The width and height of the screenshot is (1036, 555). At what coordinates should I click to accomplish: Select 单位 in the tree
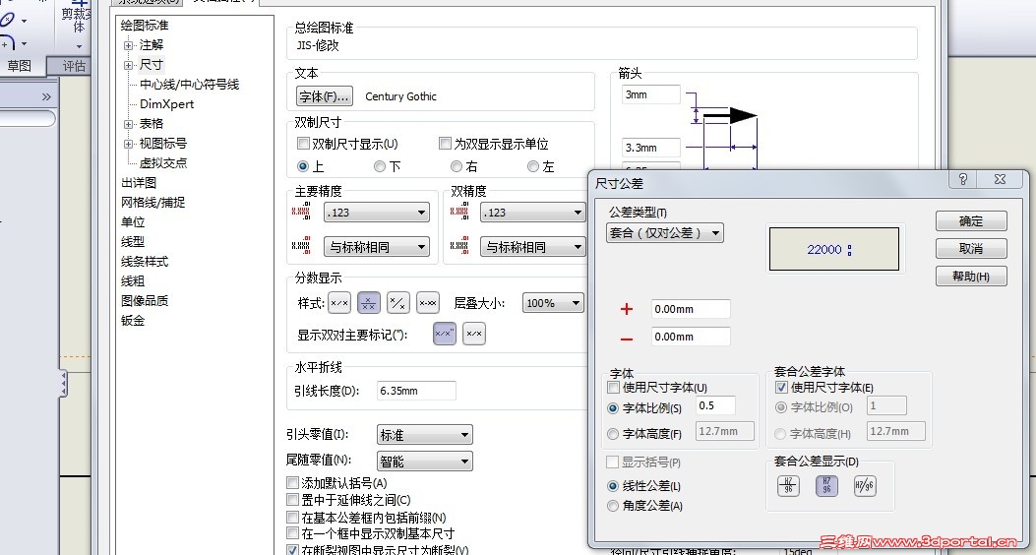pyautogui.click(x=132, y=222)
